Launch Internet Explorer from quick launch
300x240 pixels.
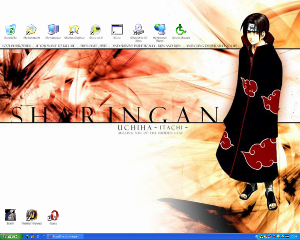click(38, 237)
